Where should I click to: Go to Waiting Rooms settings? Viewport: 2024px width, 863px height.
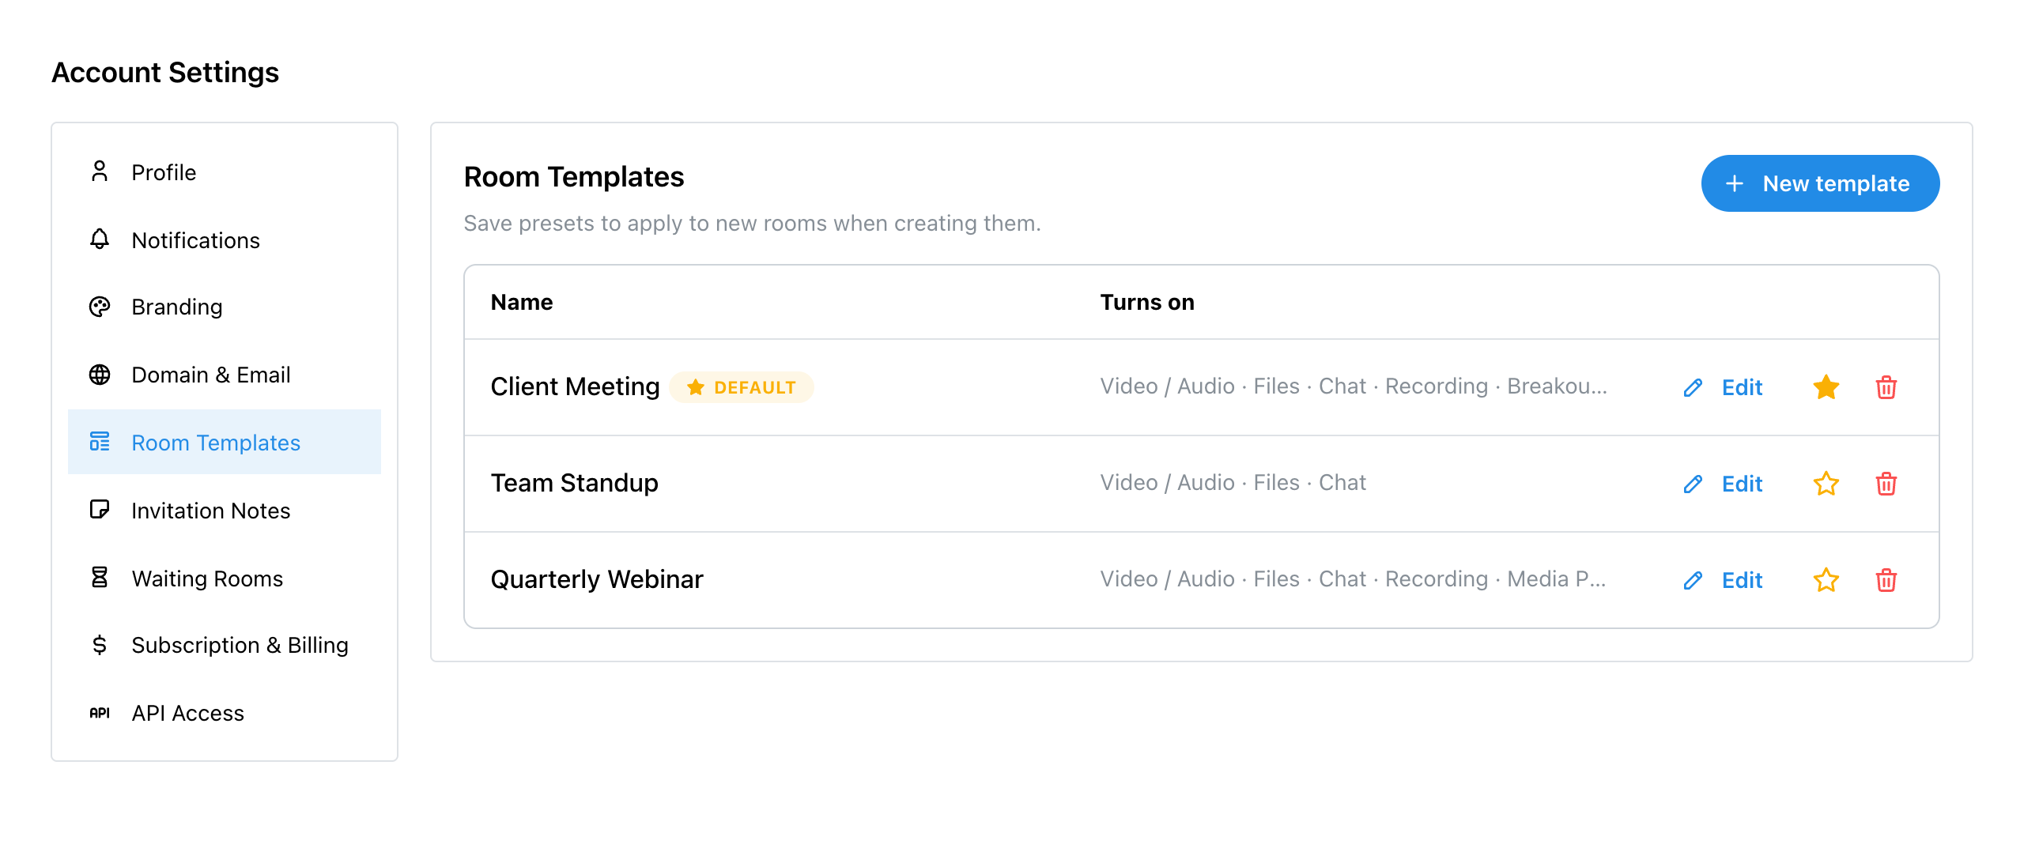click(225, 578)
